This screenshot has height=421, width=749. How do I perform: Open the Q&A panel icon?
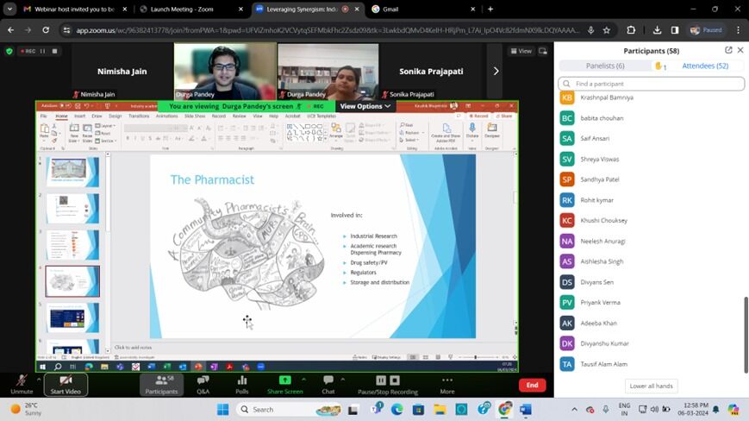tap(203, 384)
